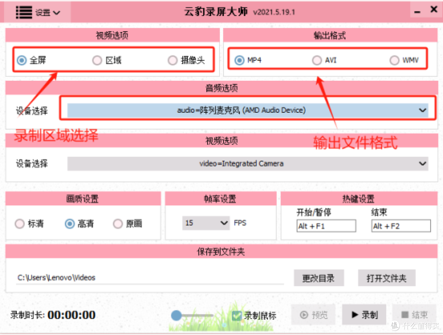Image resolution: width=443 pixels, height=335 pixels.
Task: Click the 画质设置 section header
Action: (82, 198)
